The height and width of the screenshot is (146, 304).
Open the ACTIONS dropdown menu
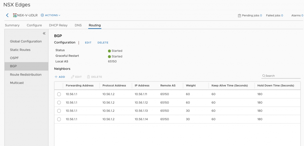(x=53, y=15)
